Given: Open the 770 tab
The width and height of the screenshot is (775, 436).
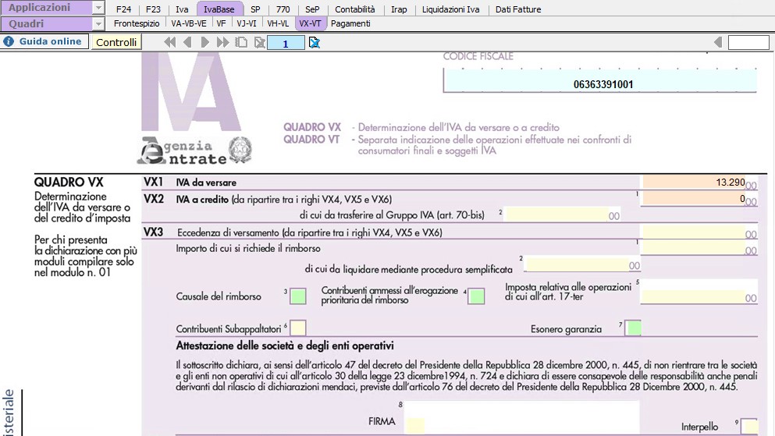Looking at the screenshot, I should [283, 9].
